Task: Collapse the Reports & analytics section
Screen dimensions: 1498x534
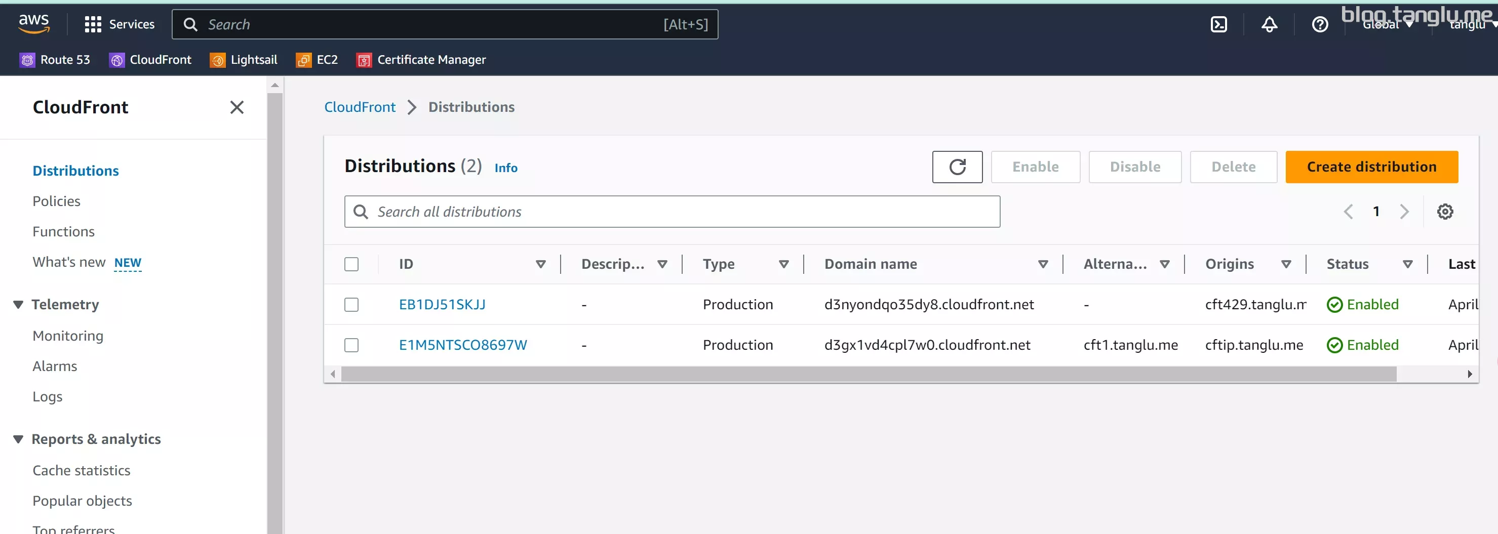Action: click(x=18, y=439)
